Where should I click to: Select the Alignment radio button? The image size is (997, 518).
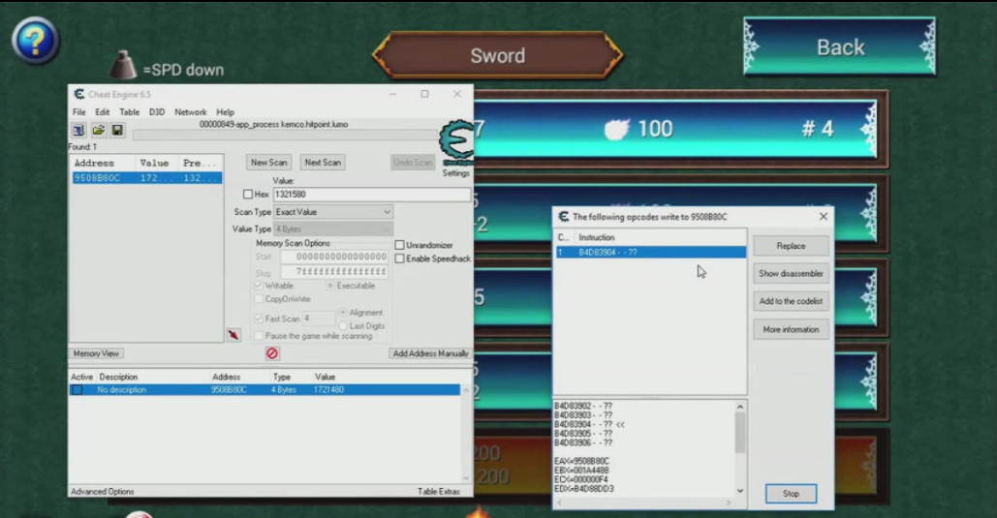pyautogui.click(x=343, y=313)
